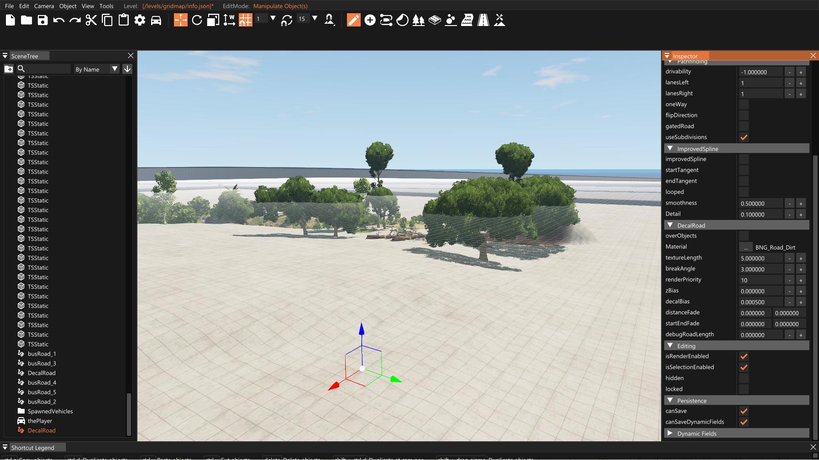Check the locked checkbox

(744, 389)
